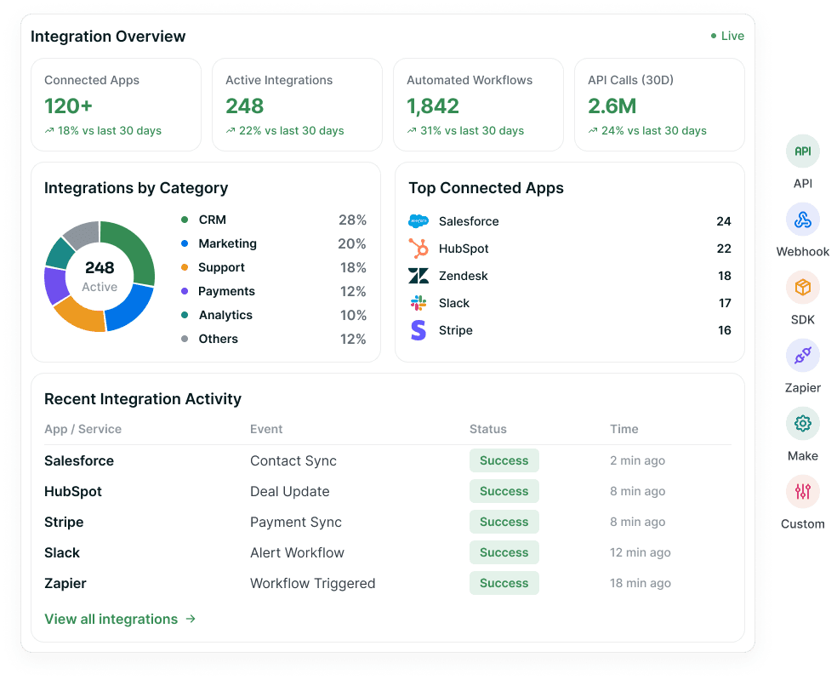Click the 248 Active Integrations value
The image size is (837, 680).
coord(244,106)
